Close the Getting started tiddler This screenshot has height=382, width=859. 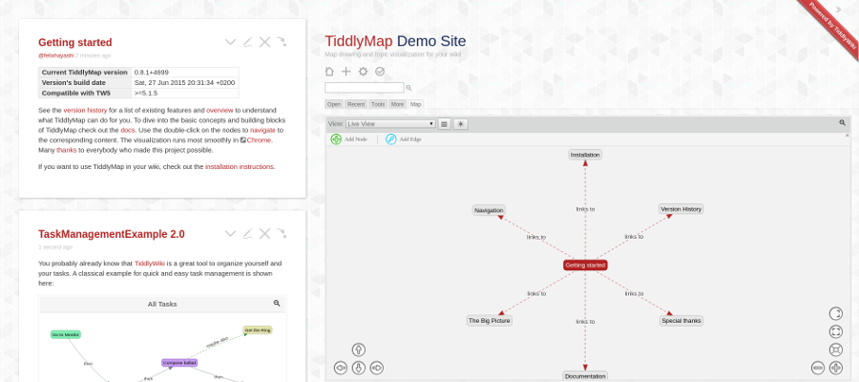264,42
